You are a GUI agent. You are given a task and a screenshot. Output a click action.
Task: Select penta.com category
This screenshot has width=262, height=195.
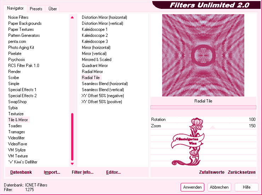click(x=17, y=41)
